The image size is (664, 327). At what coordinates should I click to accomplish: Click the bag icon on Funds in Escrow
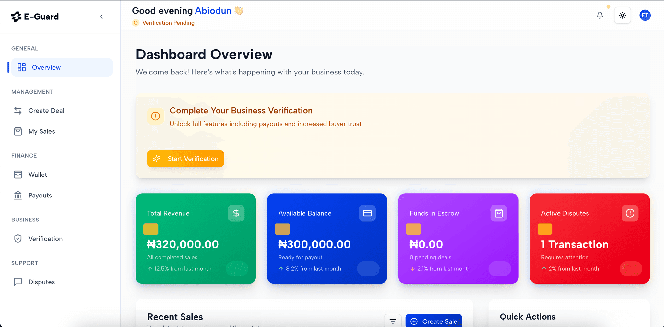pyautogui.click(x=499, y=213)
